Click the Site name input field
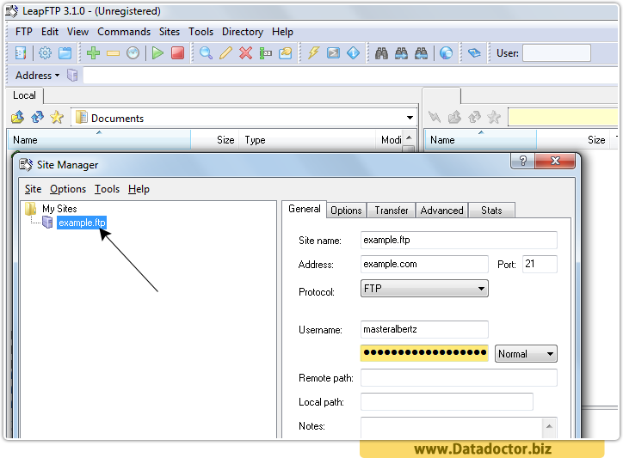623x458 pixels. coord(459,240)
